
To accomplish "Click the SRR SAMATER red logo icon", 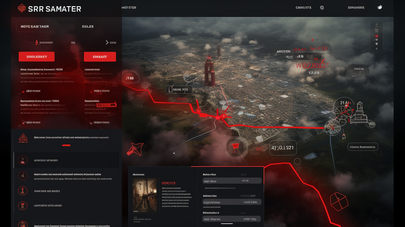I will tap(22, 8).
